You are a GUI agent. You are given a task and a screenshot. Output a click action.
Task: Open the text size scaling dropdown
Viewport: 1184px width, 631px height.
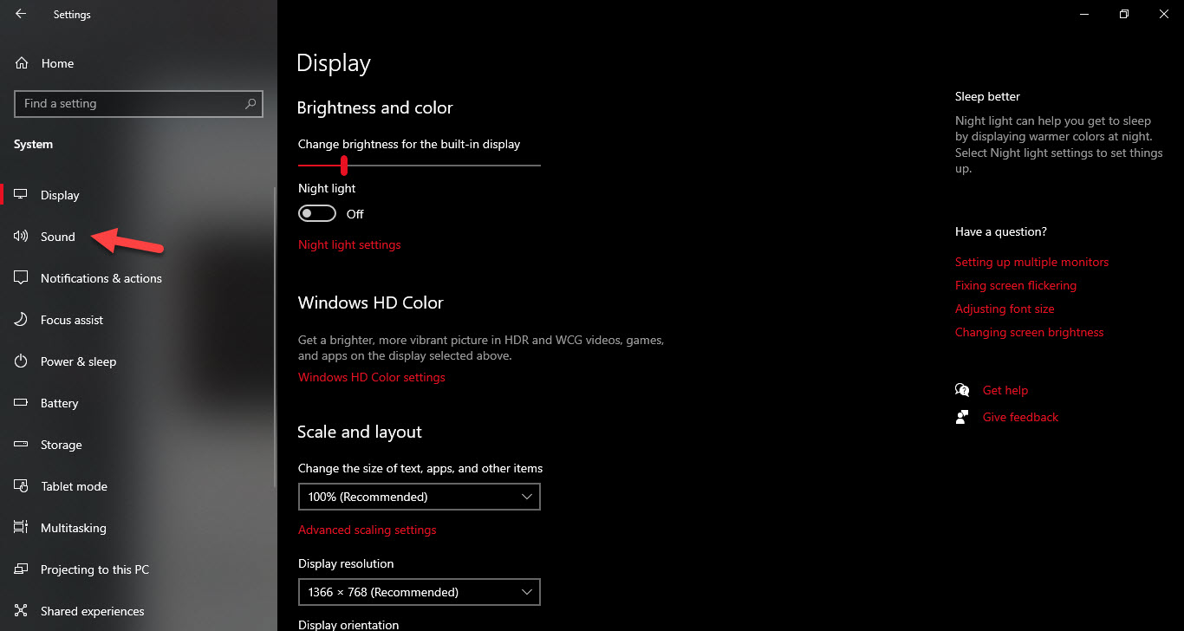tap(419, 497)
